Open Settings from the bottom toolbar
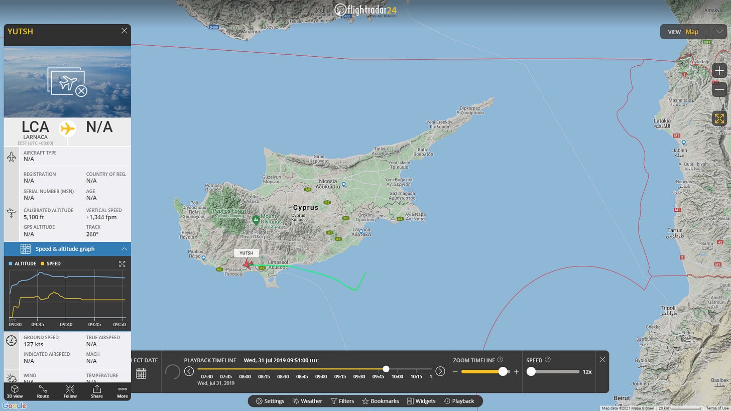 coord(270,401)
